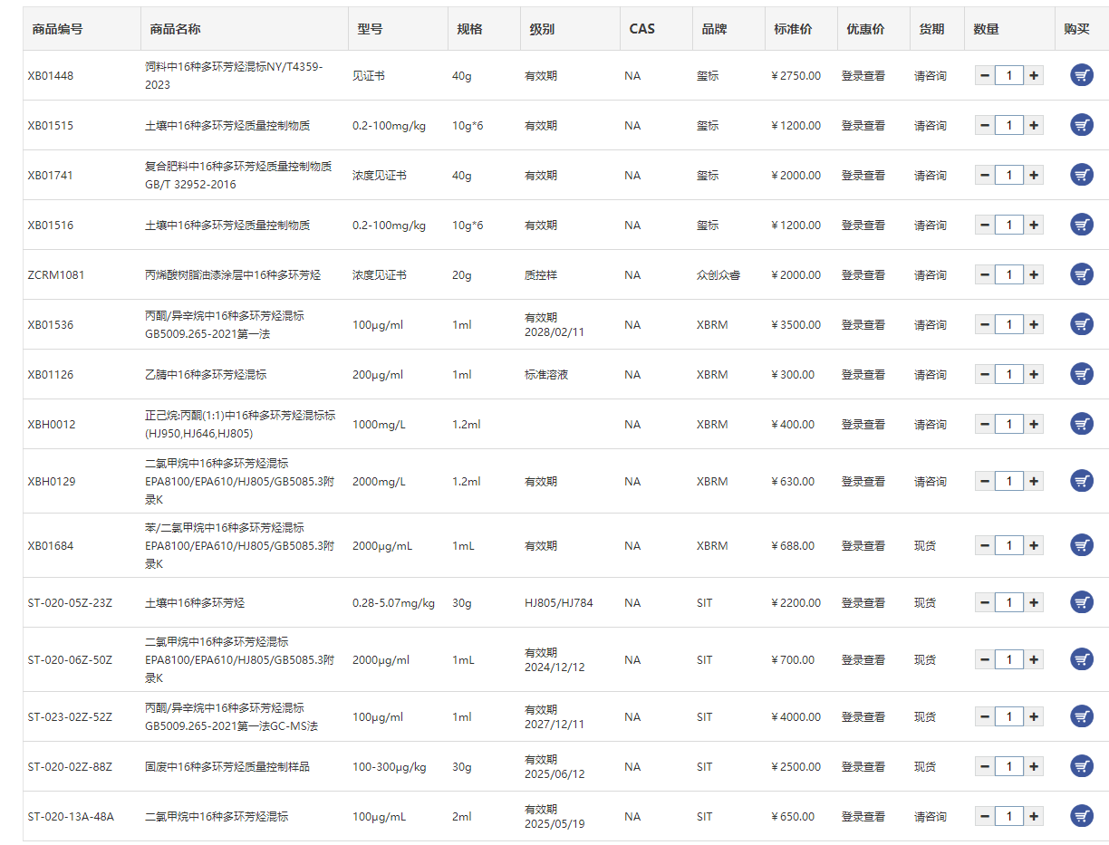Click the cart icon in the XBH0012 row
This screenshot has width=1109, height=845.
point(1082,424)
